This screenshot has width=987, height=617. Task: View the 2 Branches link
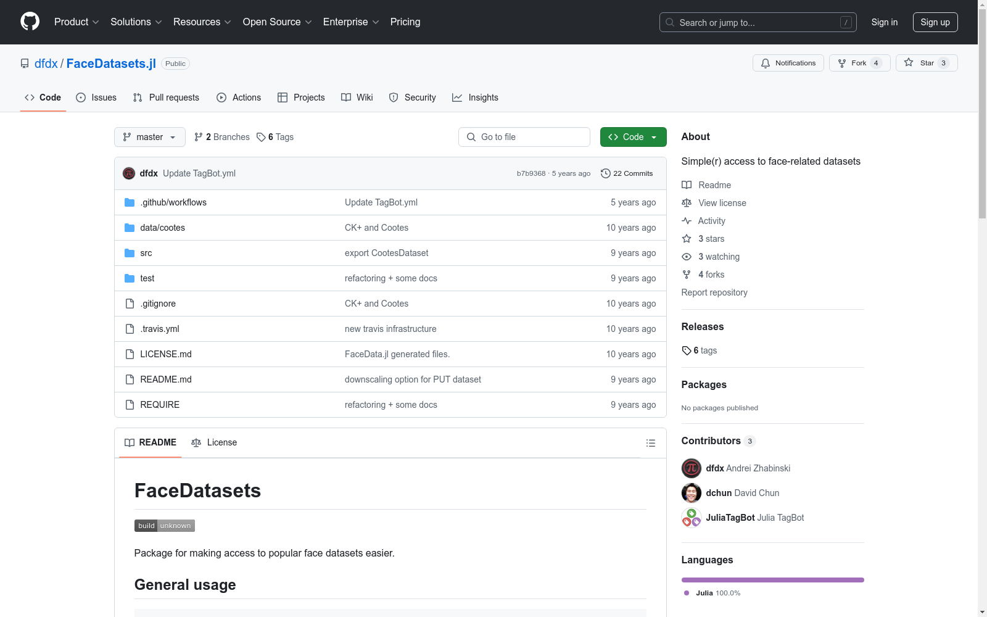[222, 137]
